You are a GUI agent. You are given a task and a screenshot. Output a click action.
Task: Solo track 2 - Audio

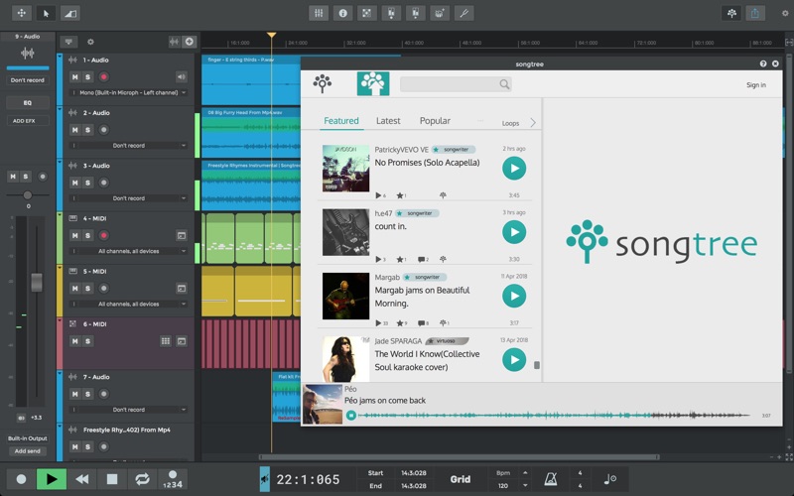pos(87,130)
